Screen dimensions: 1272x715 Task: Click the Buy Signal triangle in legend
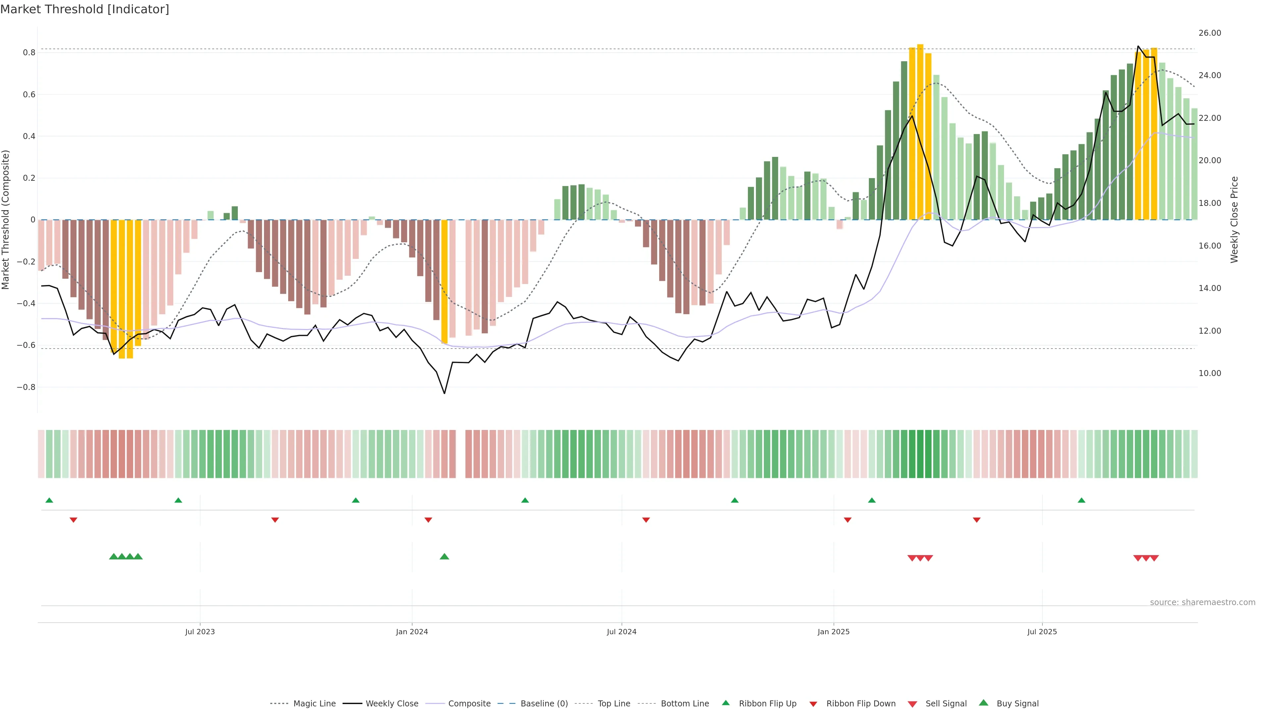point(983,703)
